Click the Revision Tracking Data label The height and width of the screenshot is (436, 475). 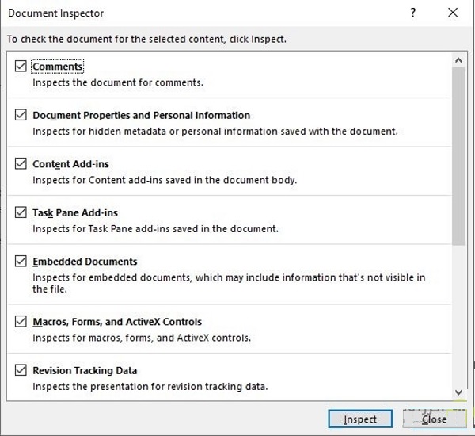click(x=85, y=370)
